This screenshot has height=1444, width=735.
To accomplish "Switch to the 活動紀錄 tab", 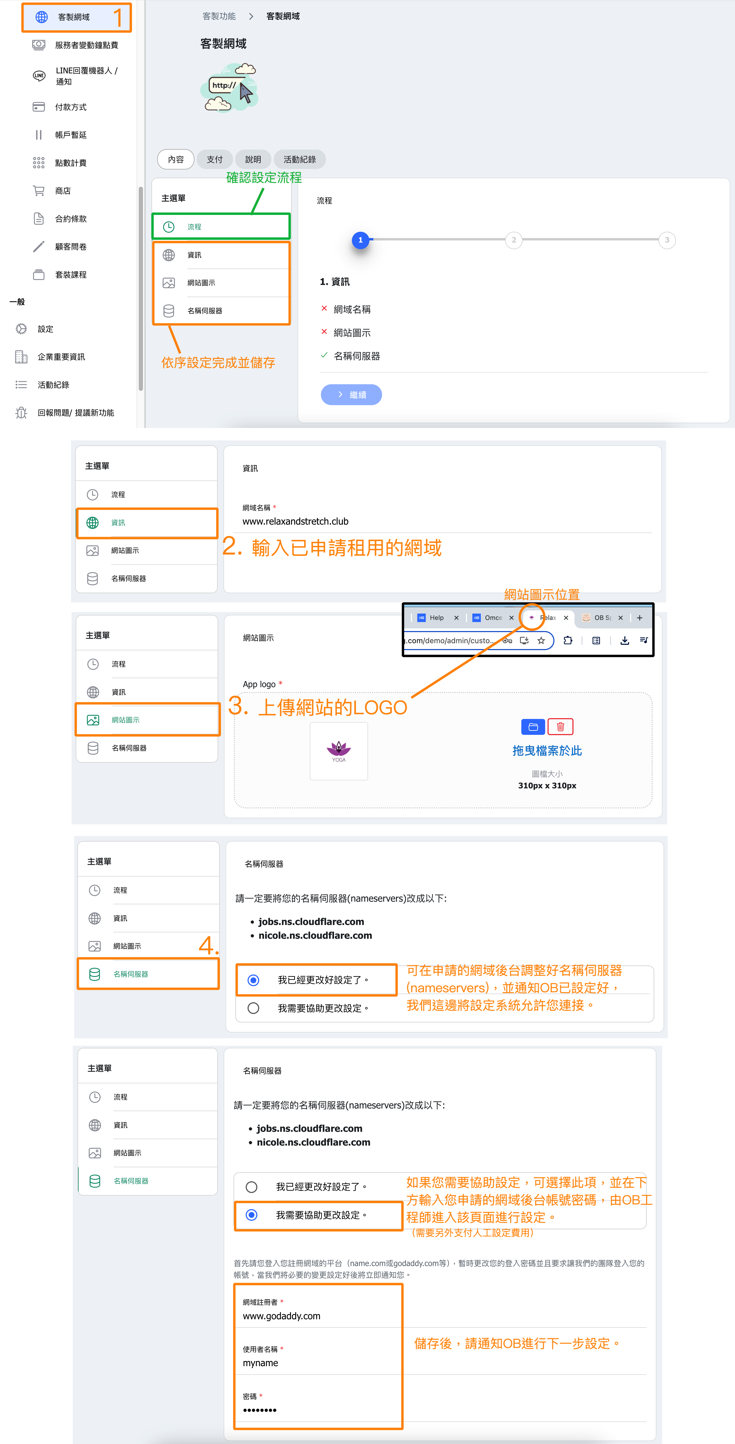I will click(299, 160).
